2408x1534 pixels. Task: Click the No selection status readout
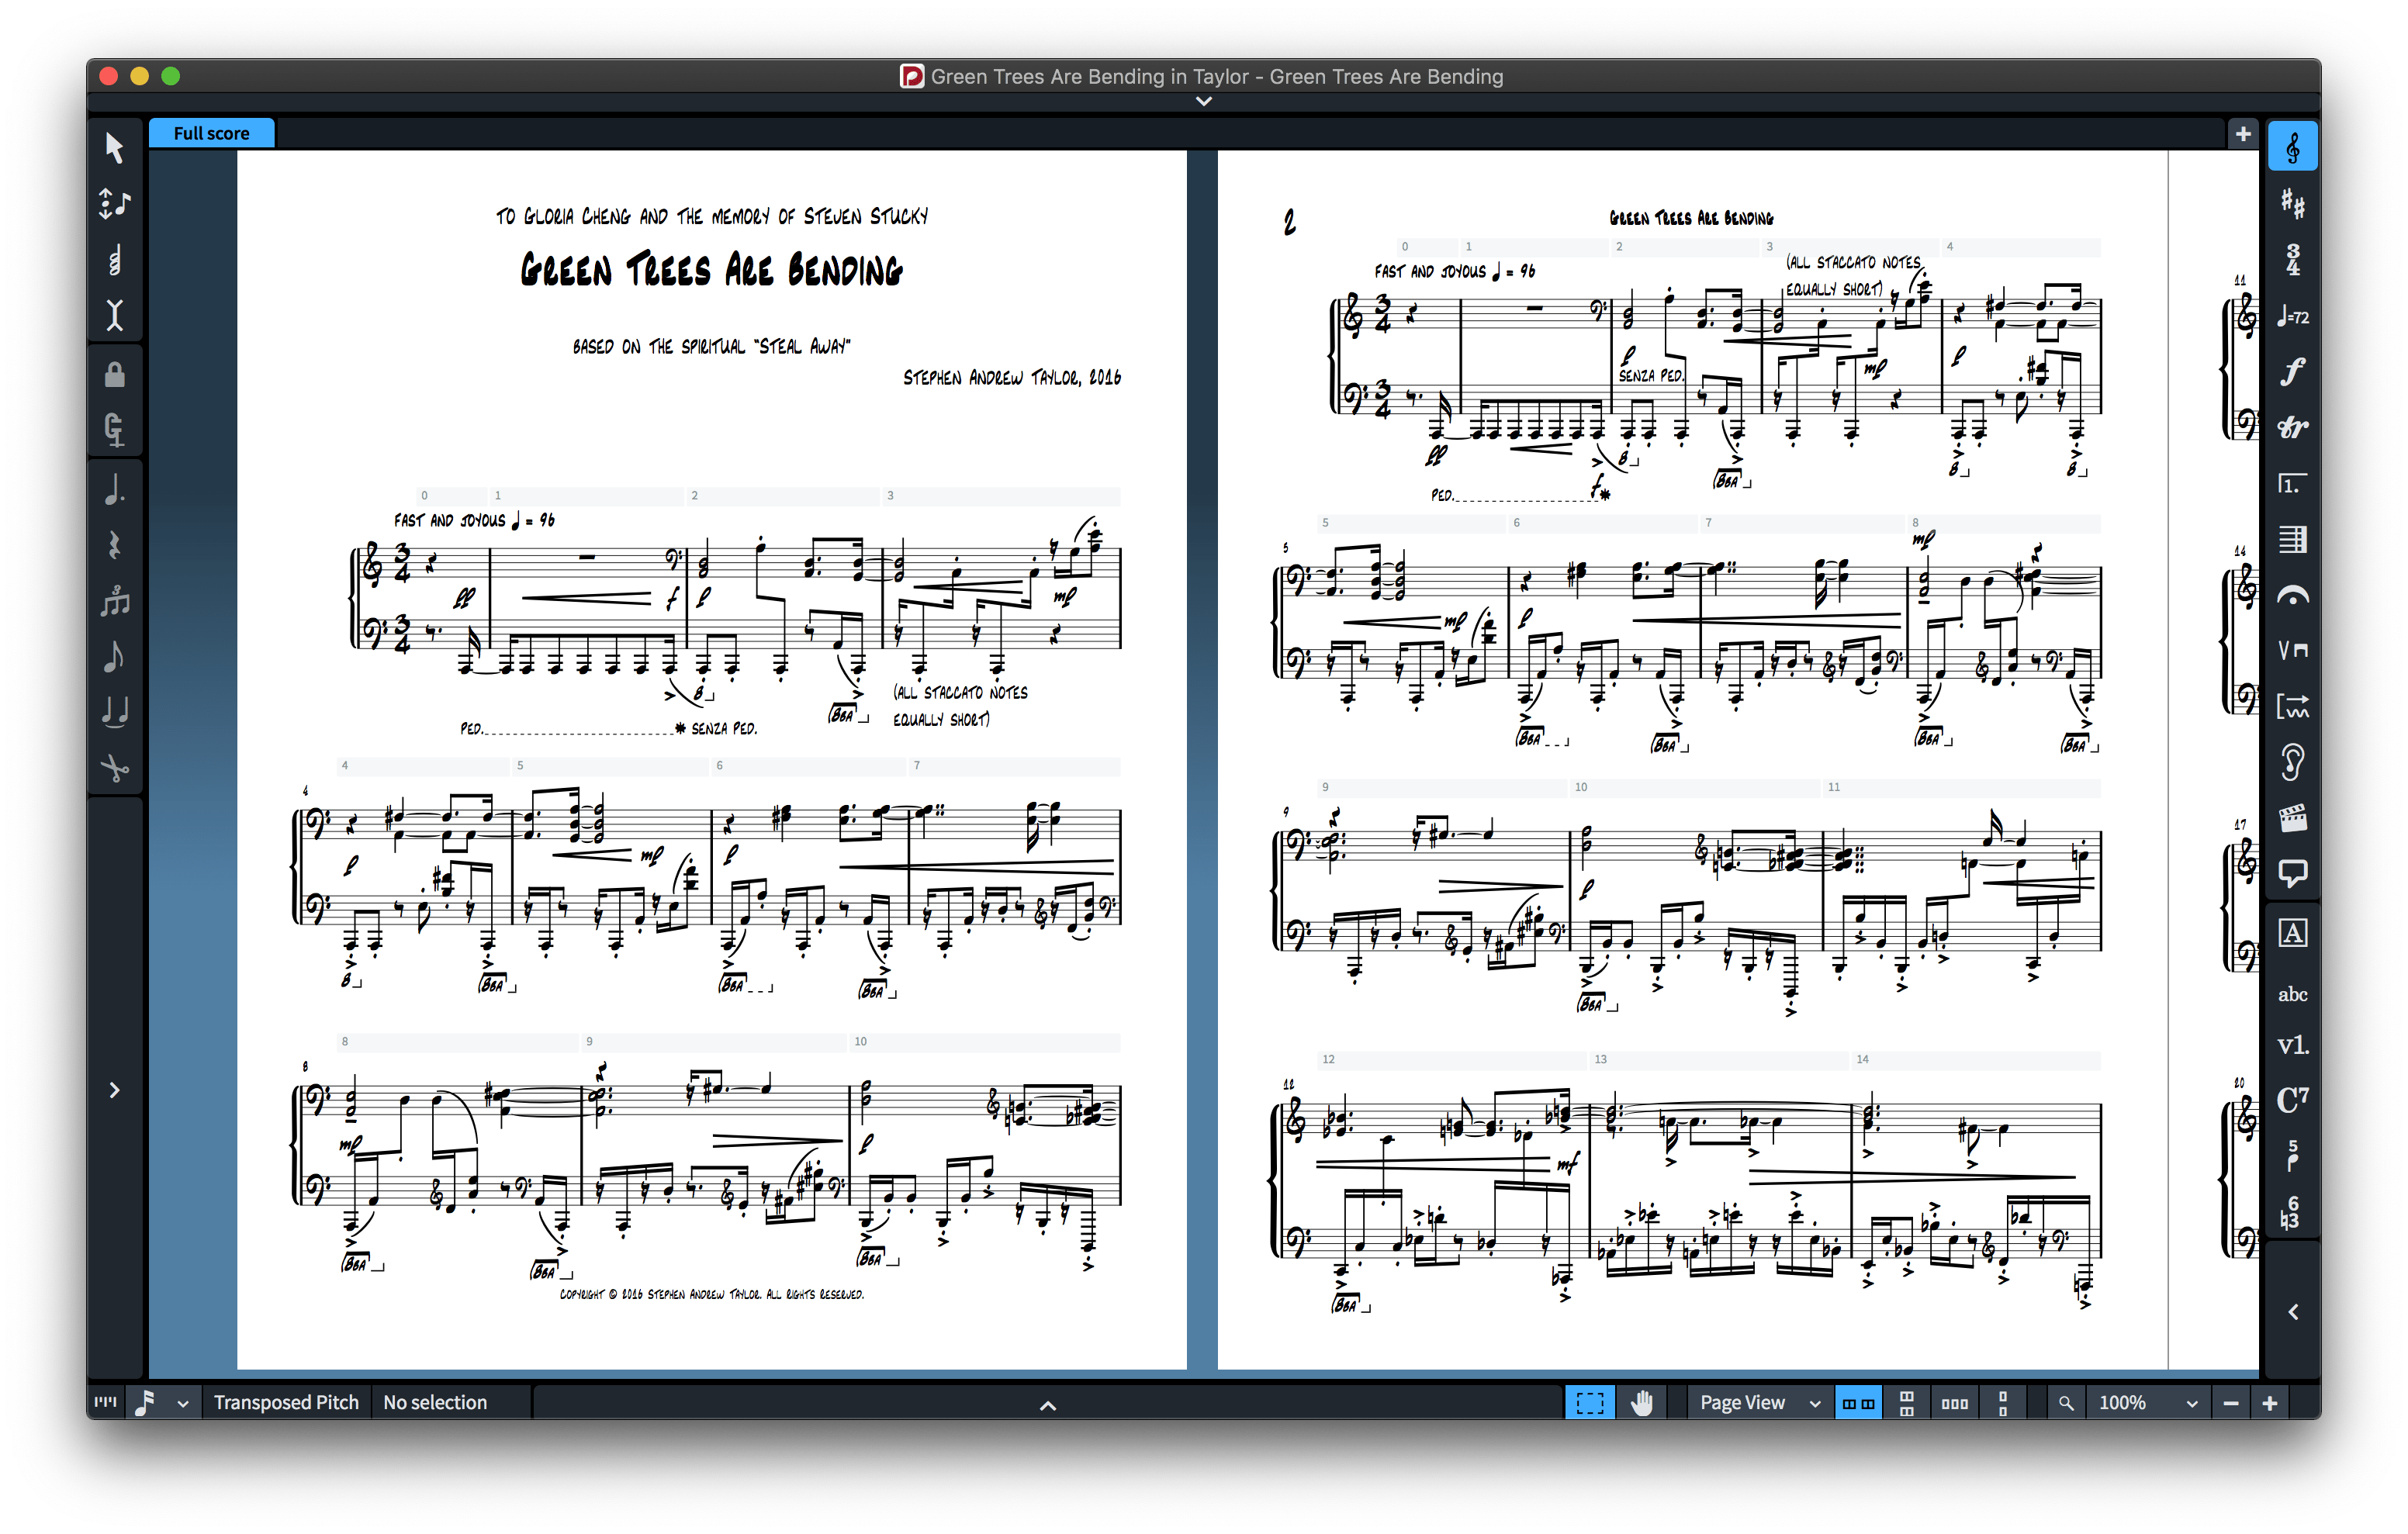pyautogui.click(x=435, y=1402)
